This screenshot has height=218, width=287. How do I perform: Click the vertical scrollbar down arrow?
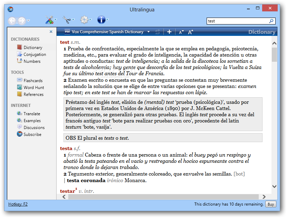[274, 186]
